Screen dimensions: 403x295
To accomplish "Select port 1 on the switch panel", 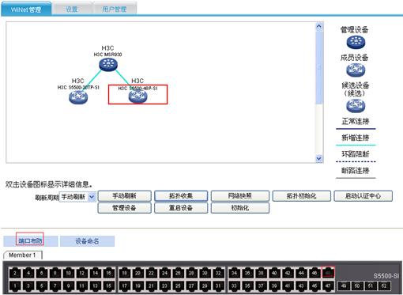I will coord(15,286).
